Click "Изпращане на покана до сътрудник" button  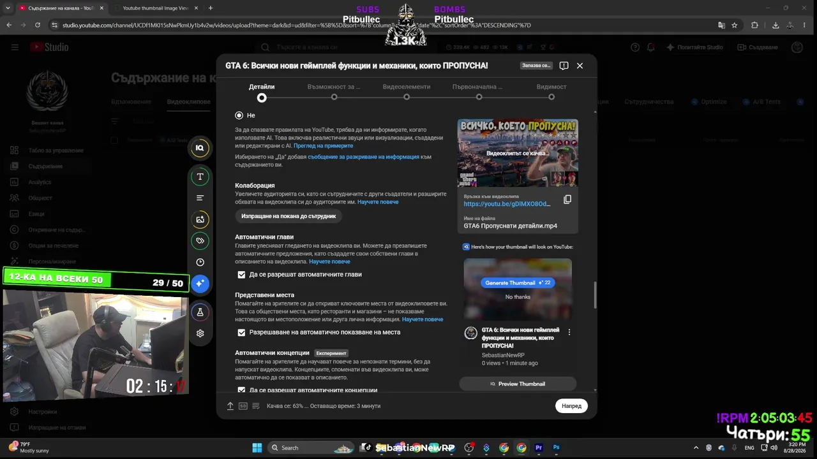pos(289,216)
